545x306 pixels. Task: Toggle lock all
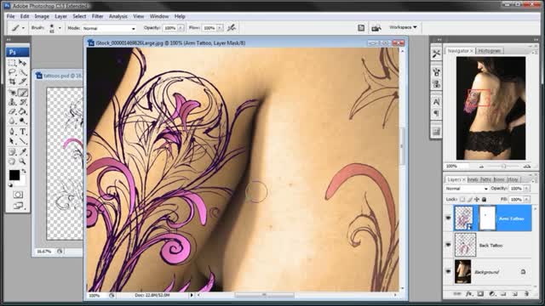tap(484, 199)
